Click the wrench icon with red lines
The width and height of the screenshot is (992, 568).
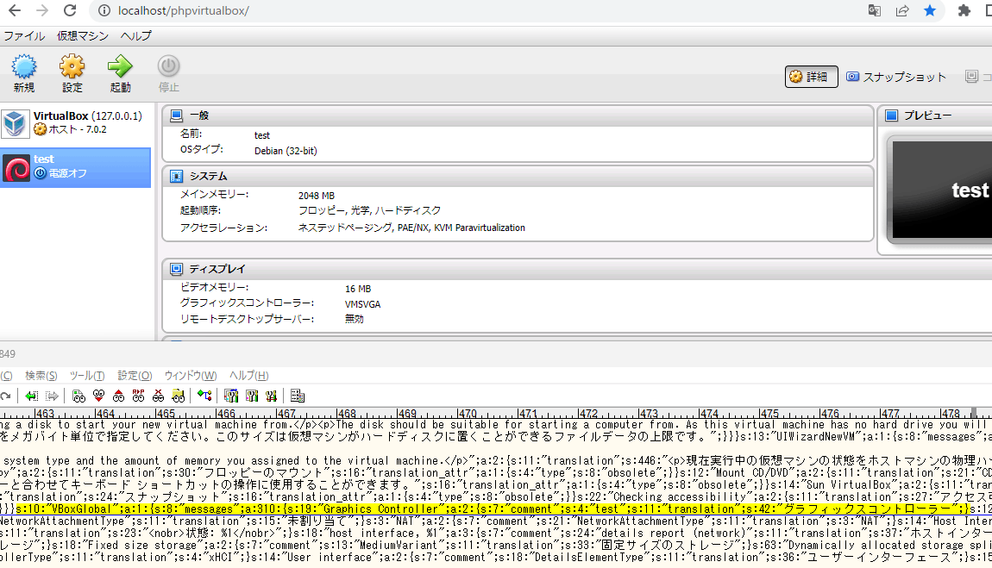tap(272, 396)
